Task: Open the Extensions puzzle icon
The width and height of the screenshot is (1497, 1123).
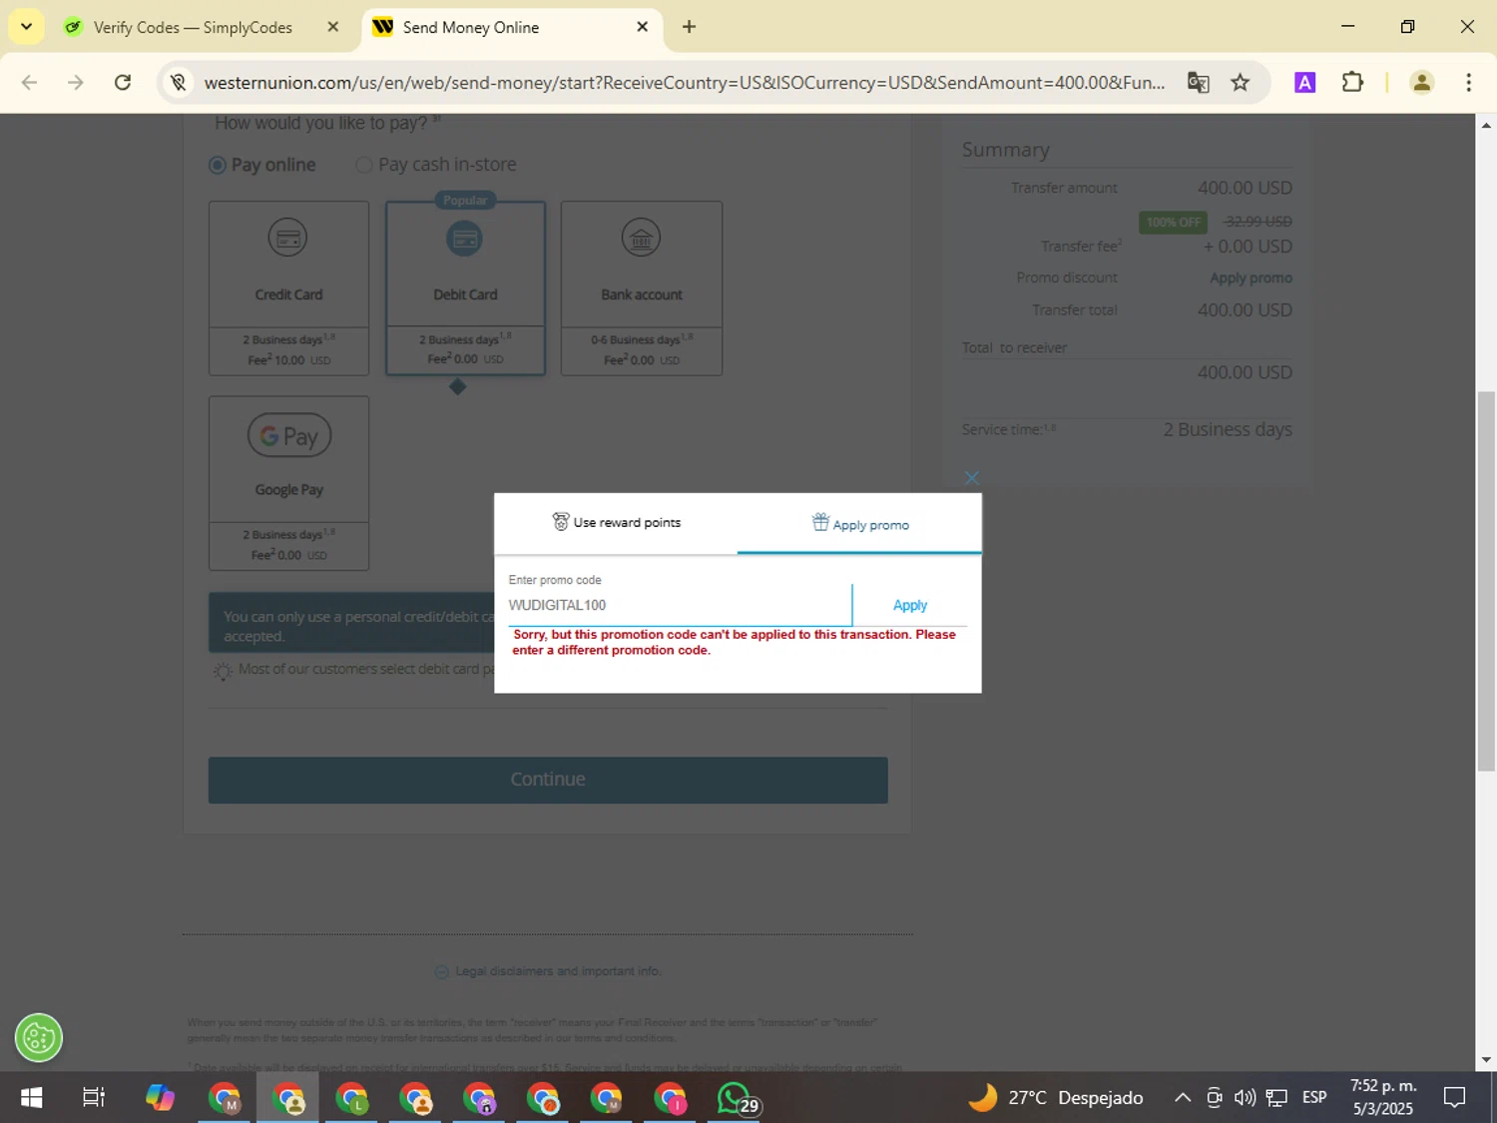Action: (1352, 83)
